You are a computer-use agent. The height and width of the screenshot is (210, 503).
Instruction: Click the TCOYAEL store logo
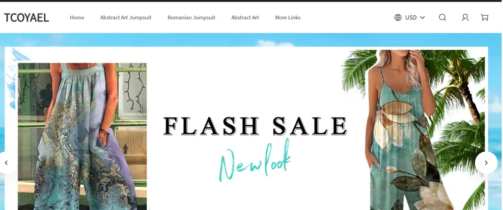(27, 18)
